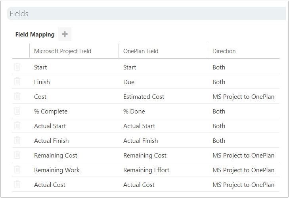Select Microsoft Project field 'Actual Finish'
Image resolution: width=289 pixels, height=198 pixels.
52,141
